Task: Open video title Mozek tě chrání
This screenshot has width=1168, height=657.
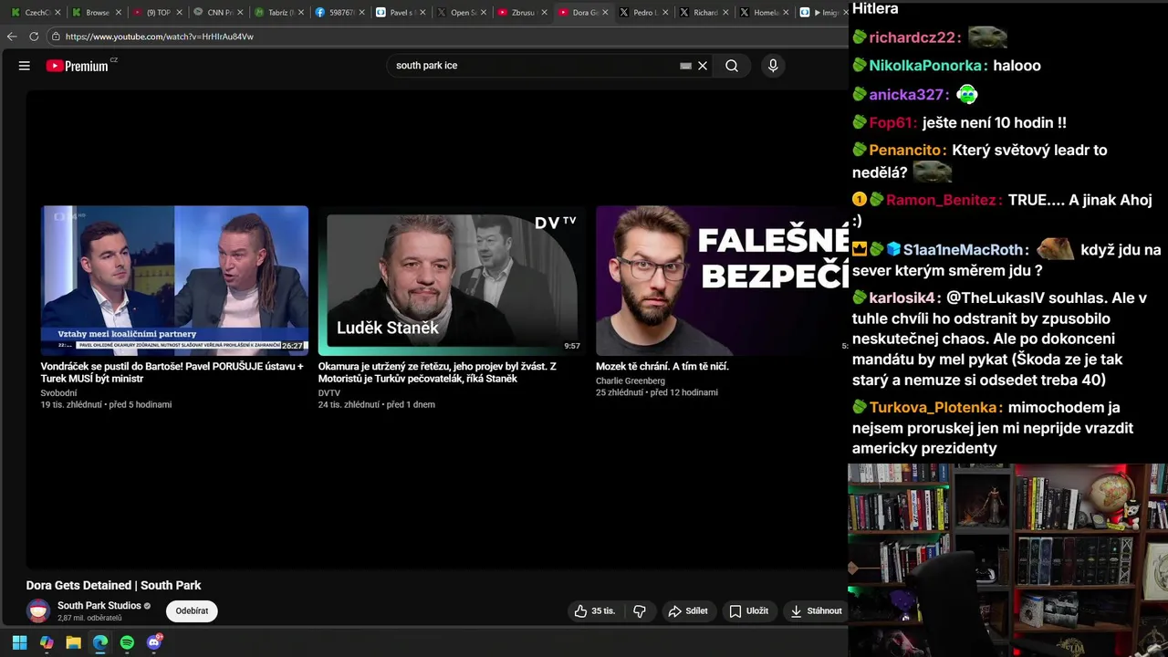Action: 662,366
